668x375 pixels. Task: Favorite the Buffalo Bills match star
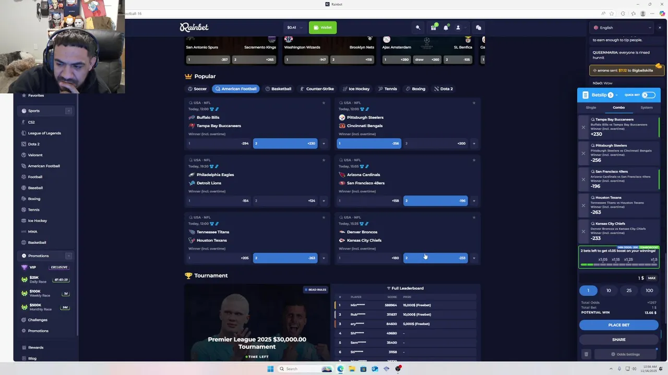pos(324,103)
